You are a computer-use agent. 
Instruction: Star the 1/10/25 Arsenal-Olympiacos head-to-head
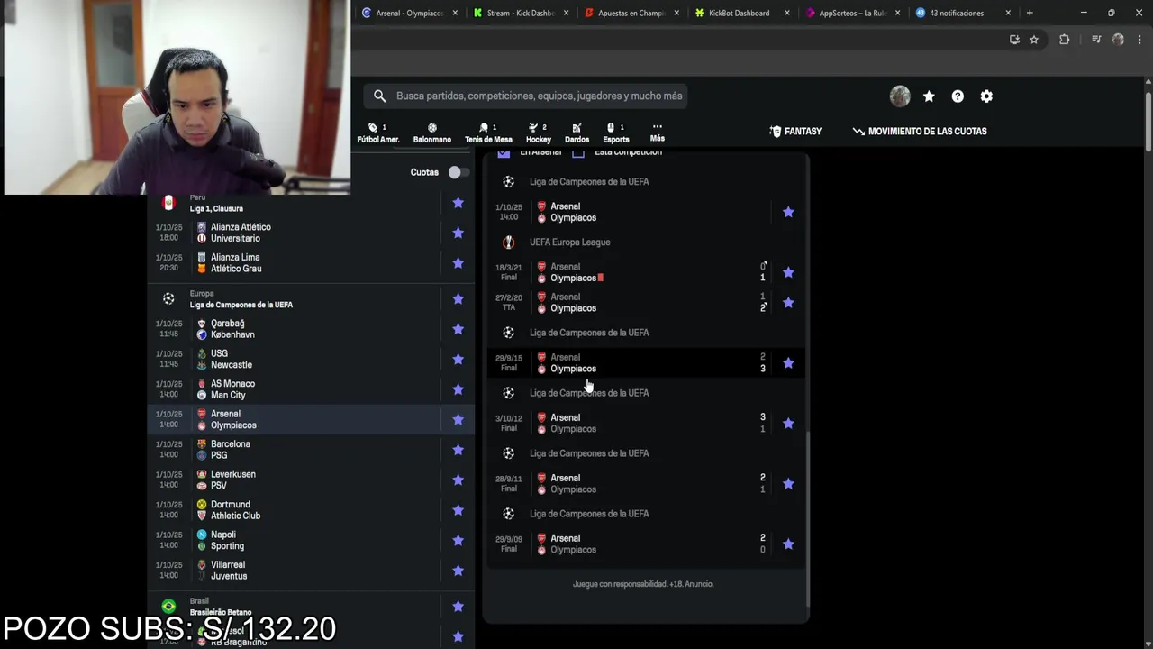[x=788, y=212]
